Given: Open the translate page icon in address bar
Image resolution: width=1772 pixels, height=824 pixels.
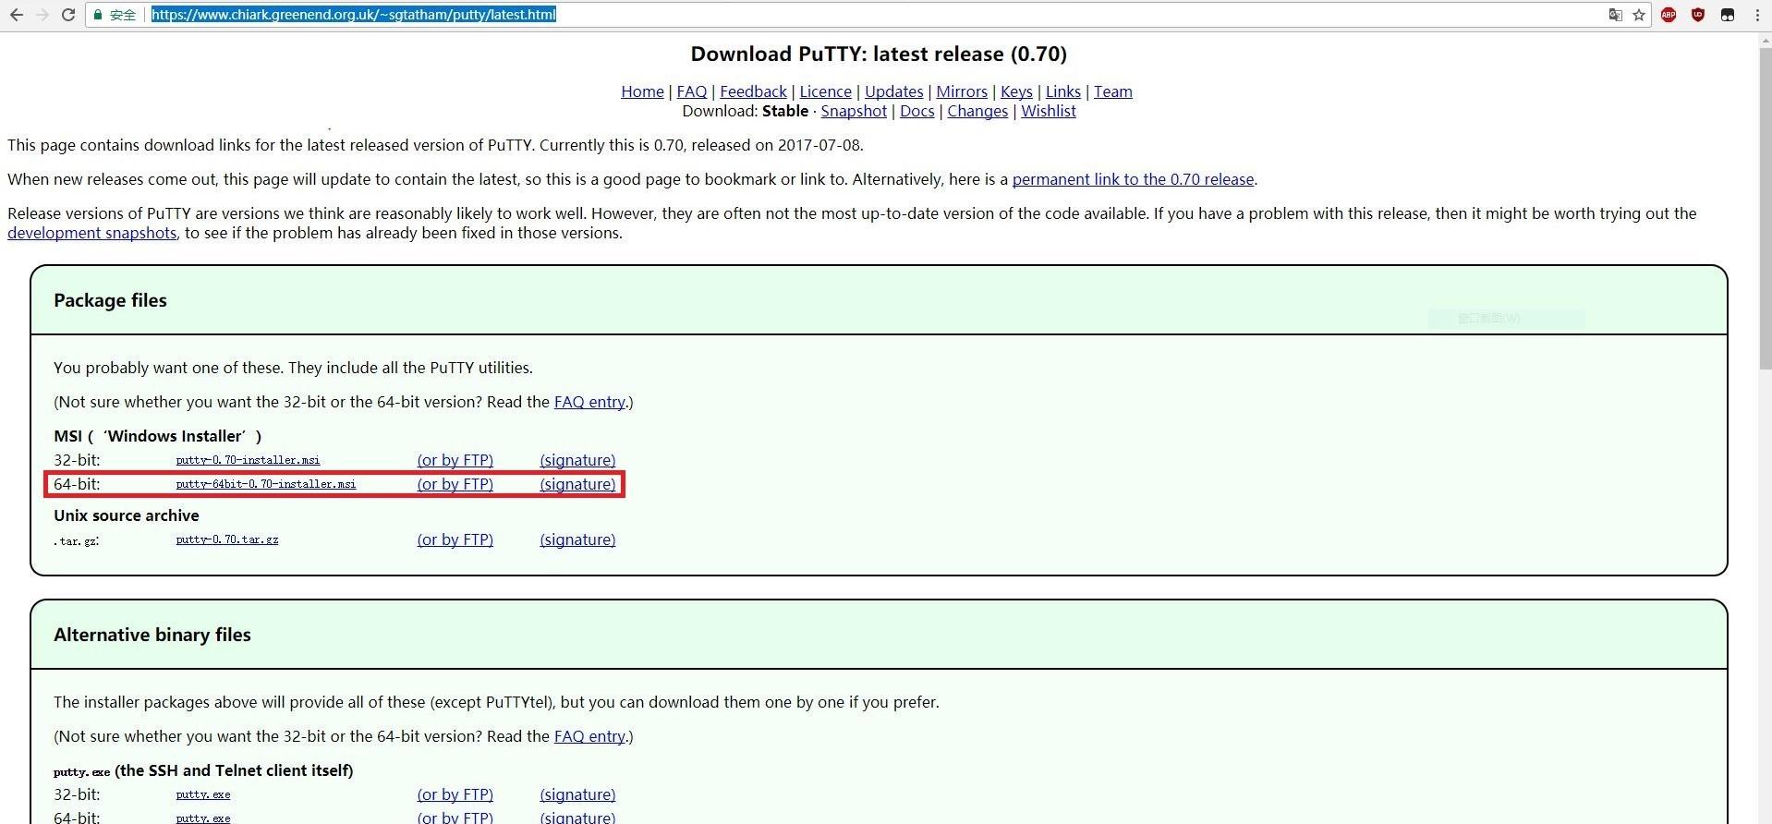Looking at the screenshot, I should (x=1615, y=15).
